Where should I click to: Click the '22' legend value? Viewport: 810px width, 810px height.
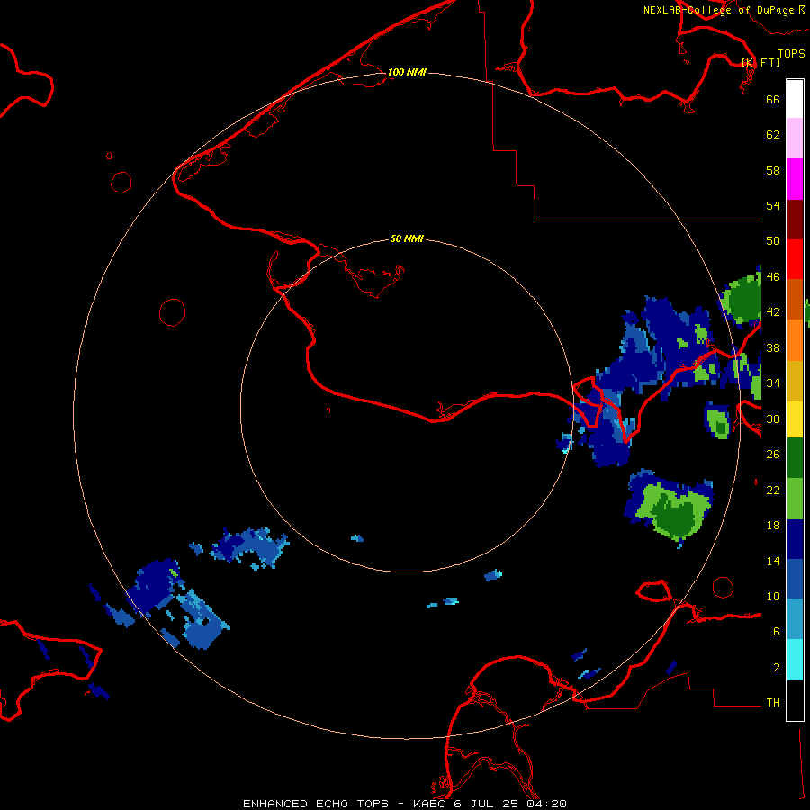[773, 490]
